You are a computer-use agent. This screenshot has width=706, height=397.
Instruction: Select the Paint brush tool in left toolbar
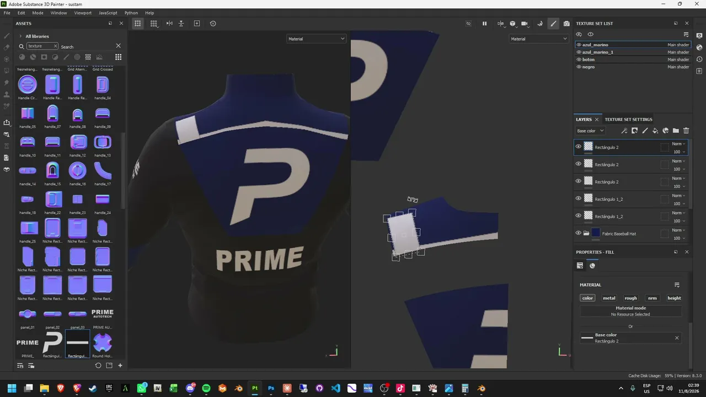coord(7,36)
